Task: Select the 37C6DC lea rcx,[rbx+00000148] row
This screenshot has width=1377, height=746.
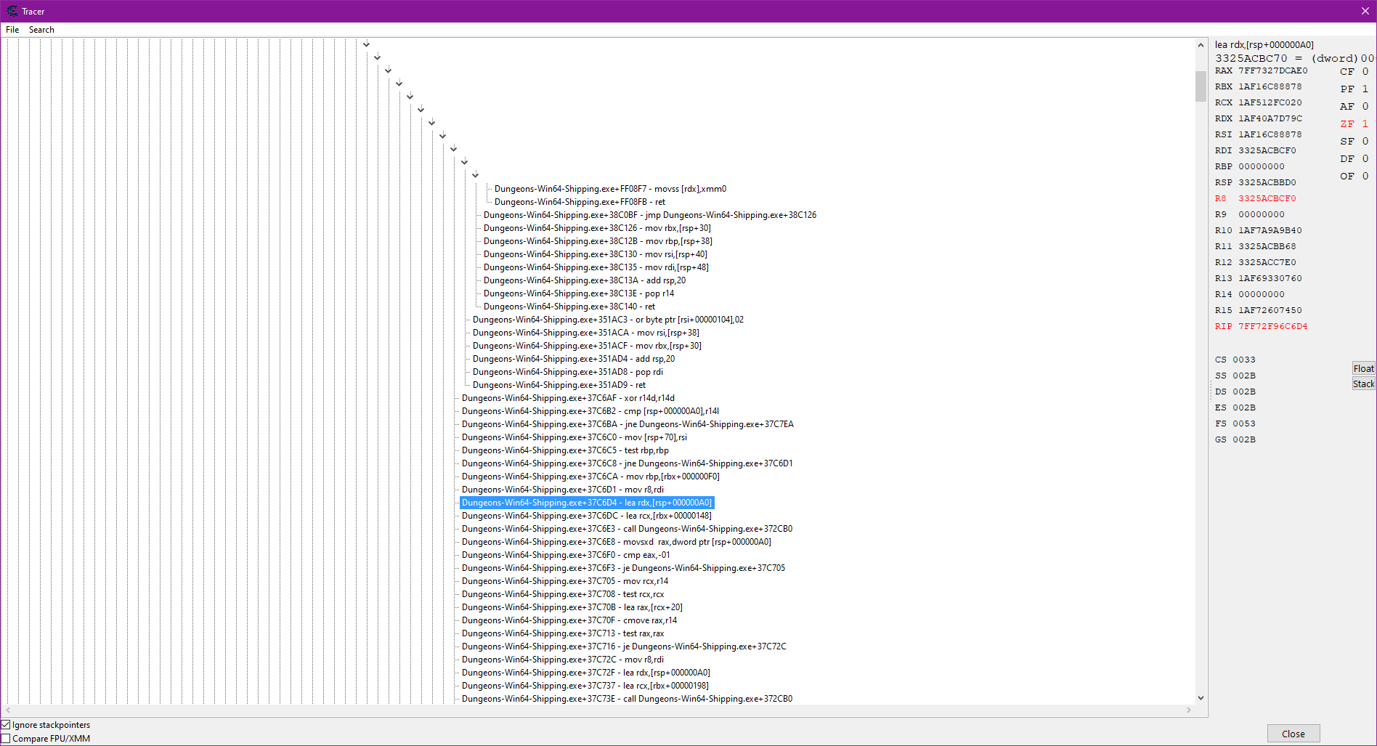Action: click(x=587, y=516)
